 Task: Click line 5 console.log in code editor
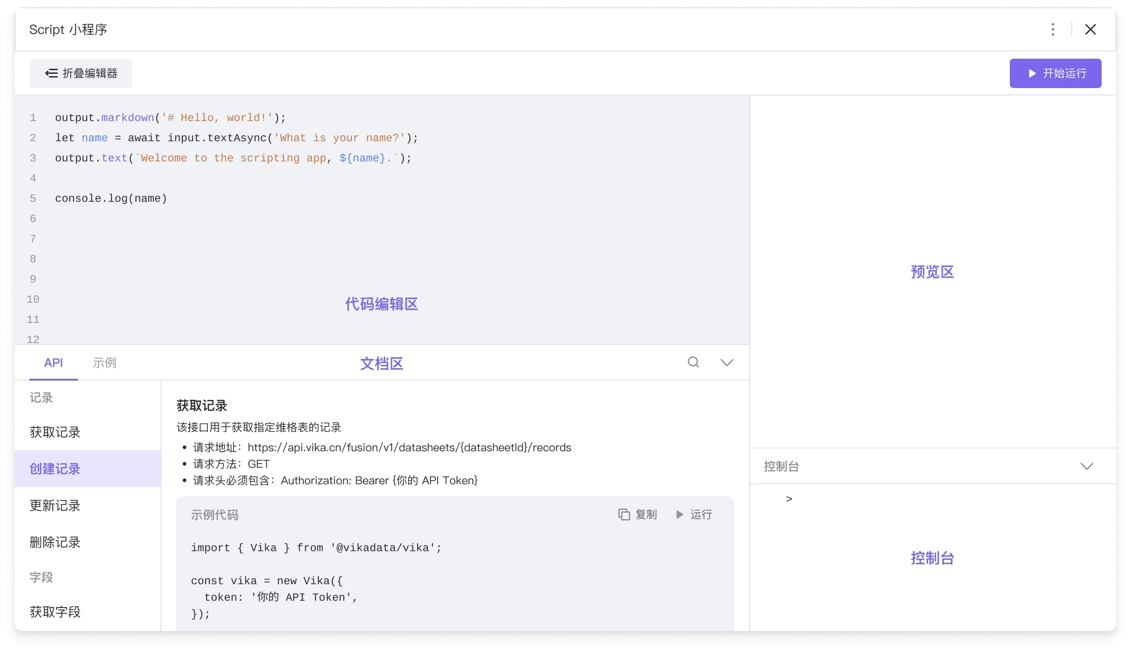tap(111, 199)
